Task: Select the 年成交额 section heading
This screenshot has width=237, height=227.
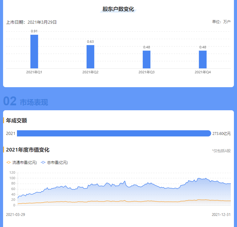Action: [17, 120]
